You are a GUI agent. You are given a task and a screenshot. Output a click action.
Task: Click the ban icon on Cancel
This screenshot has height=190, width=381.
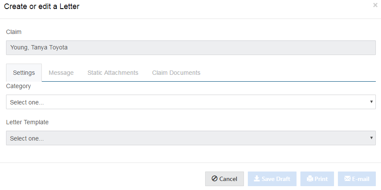coord(214,179)
